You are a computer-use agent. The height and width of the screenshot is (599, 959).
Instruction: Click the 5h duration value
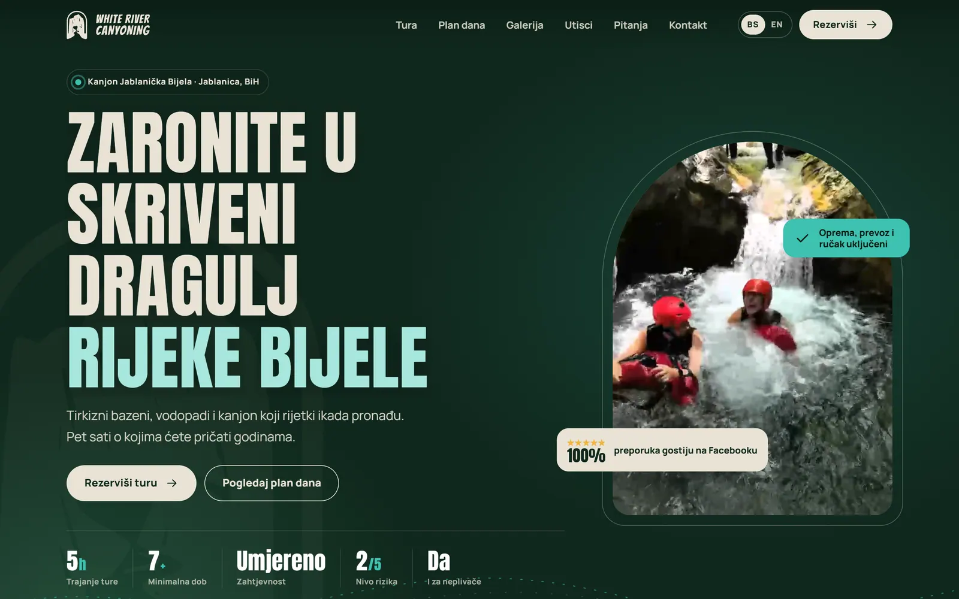[76, 561]
